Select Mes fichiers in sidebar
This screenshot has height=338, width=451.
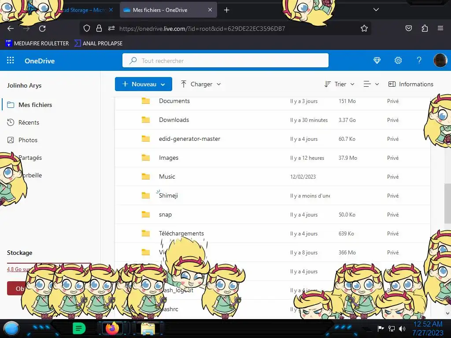pyautogui.click(x=35, y=105)
